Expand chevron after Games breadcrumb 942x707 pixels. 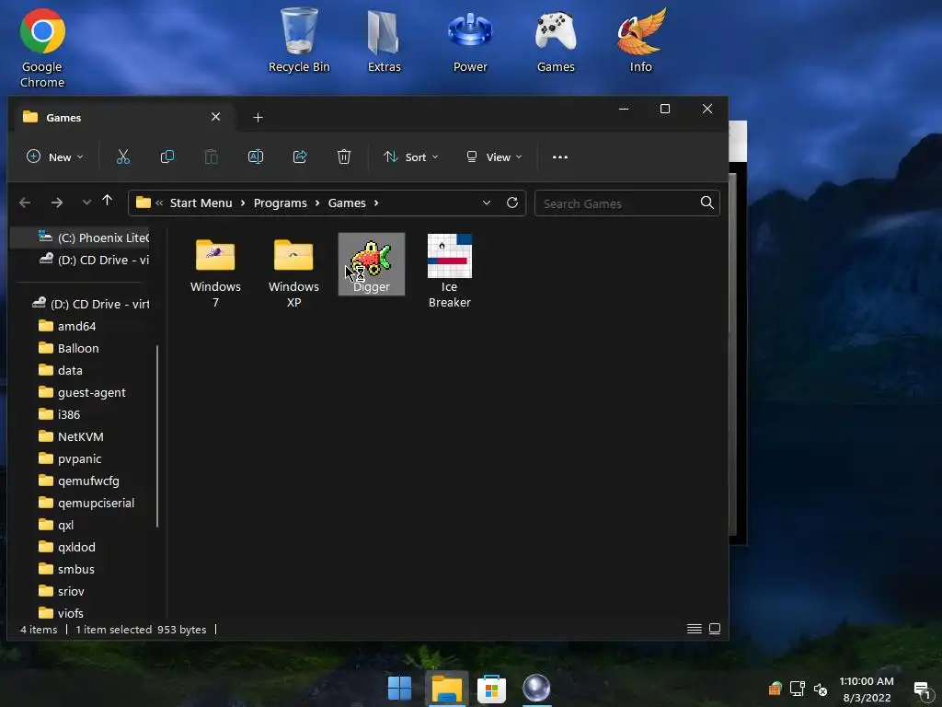coord(376,203)
